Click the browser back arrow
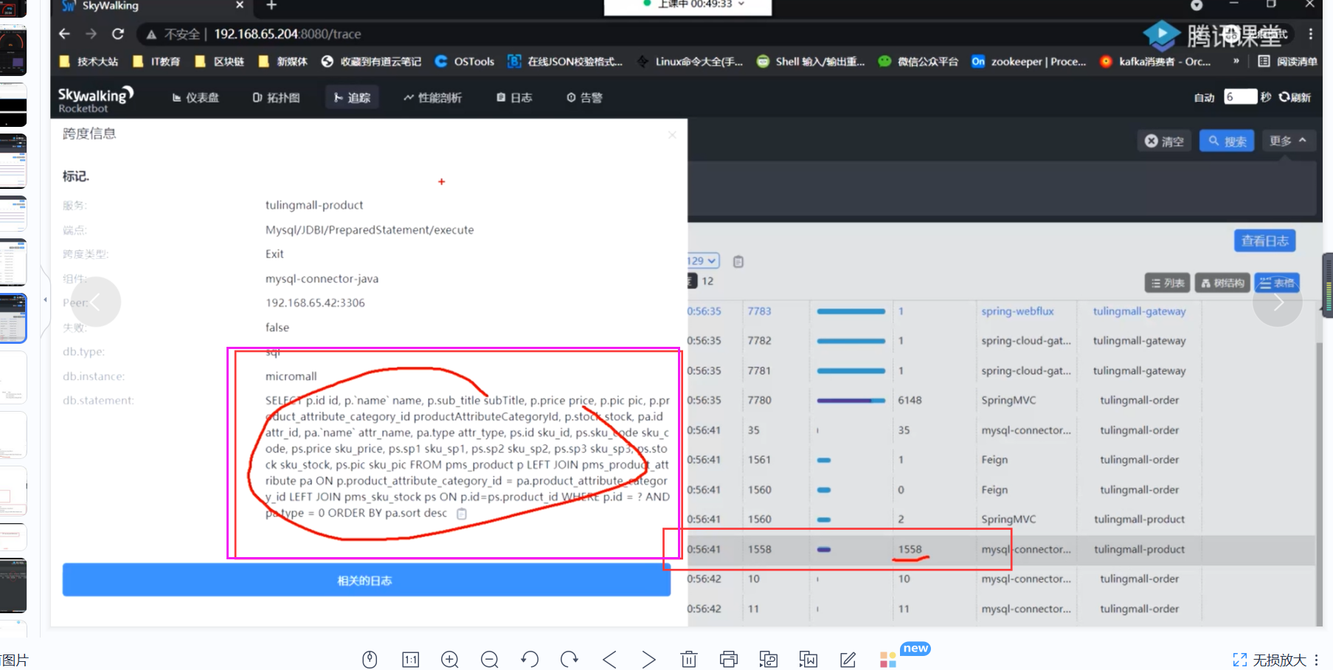The image size is (1333, 670). (x=64, y=34)
